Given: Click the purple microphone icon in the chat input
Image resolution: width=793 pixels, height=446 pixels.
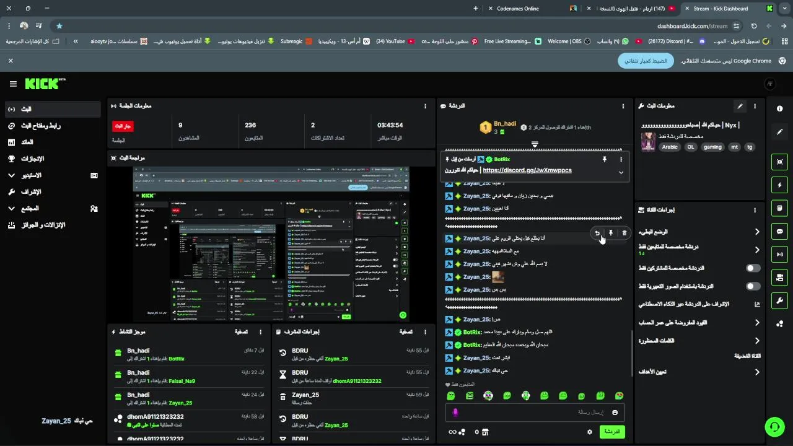Looking at the screenshot, I should pos(455,413).
